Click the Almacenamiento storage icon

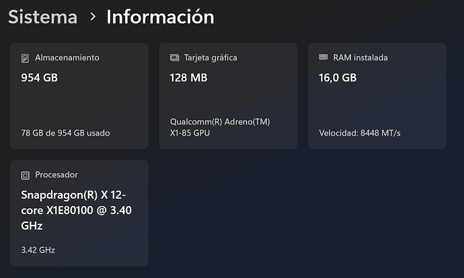[x=26, y=58]
